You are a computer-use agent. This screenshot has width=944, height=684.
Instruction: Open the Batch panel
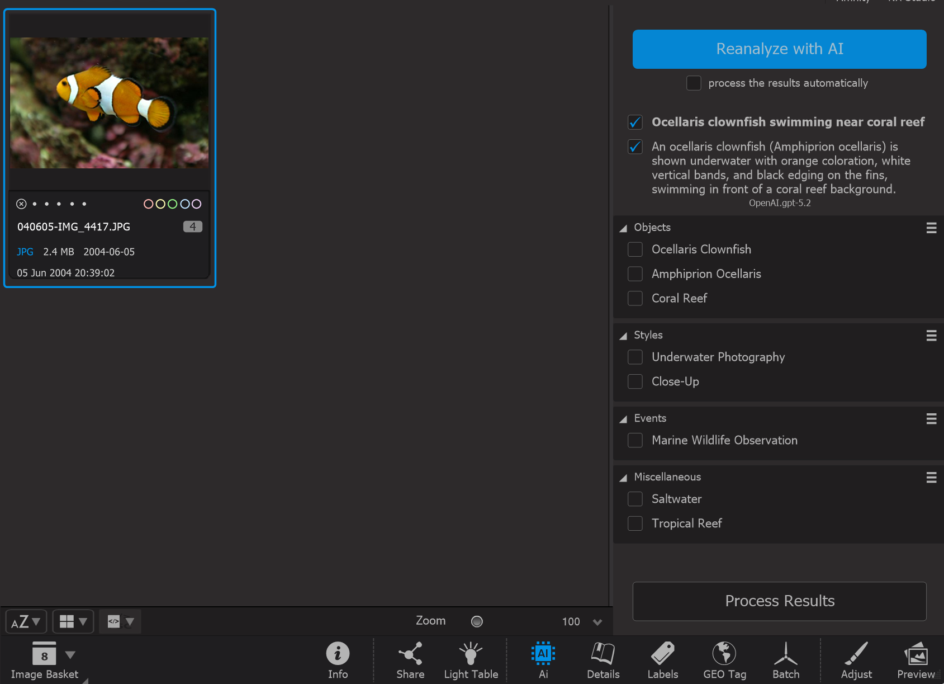click(x=786, y=660)
